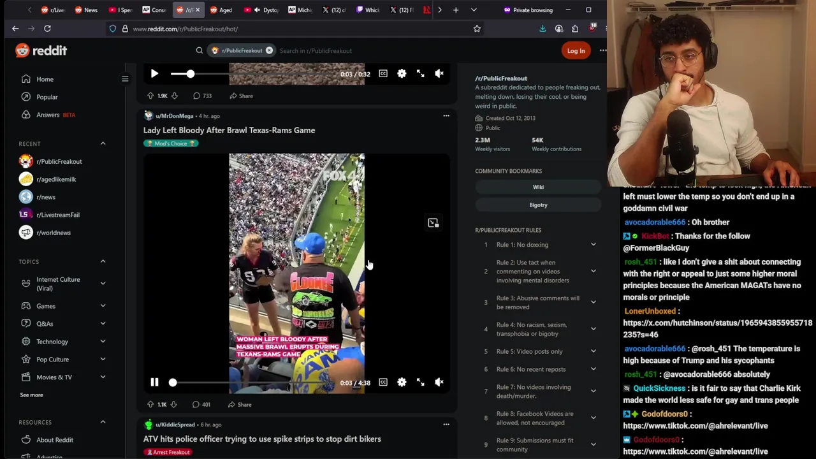Open LonerUnboxed's x.com link in chat
The width and height of the screenshot is (816, 459).
pyautogui.click(x=718, y=328)
